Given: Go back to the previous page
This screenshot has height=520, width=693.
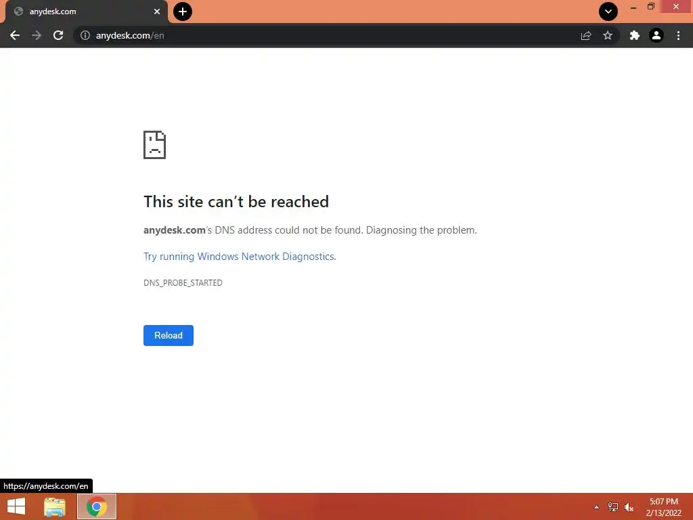Looking at the screenshot, I should point(15,35).
